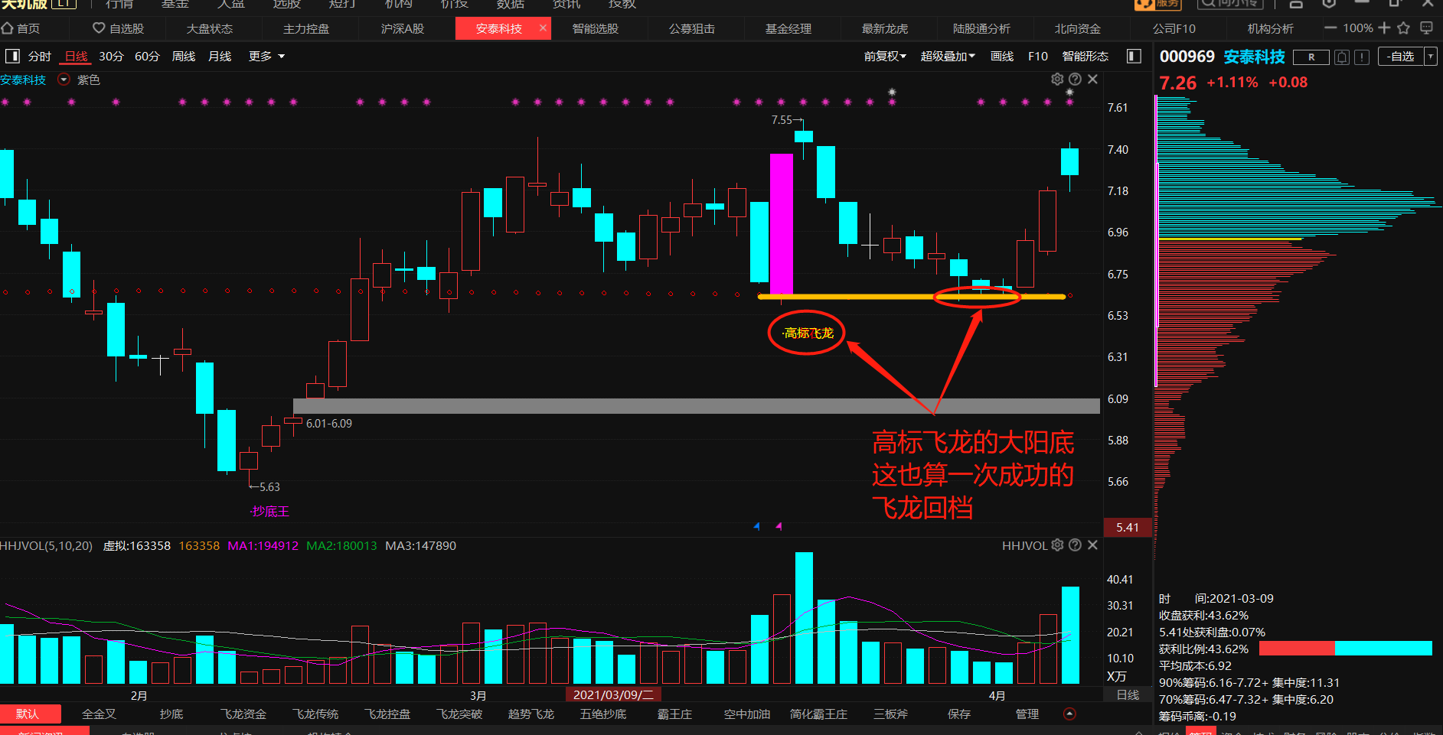Click the exclamation info icon
Viewport: 1443px width, 735px height.
coord(1361,57)
